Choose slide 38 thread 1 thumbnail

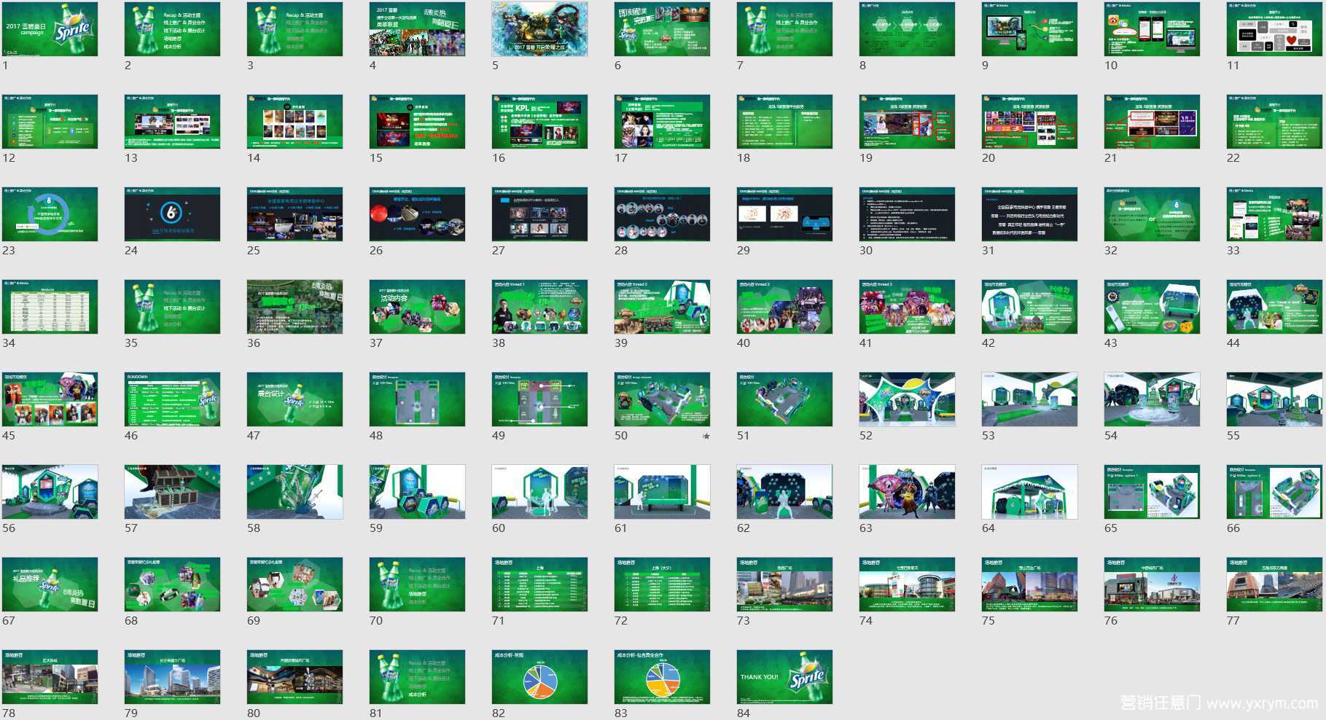(x=539, y=307)
